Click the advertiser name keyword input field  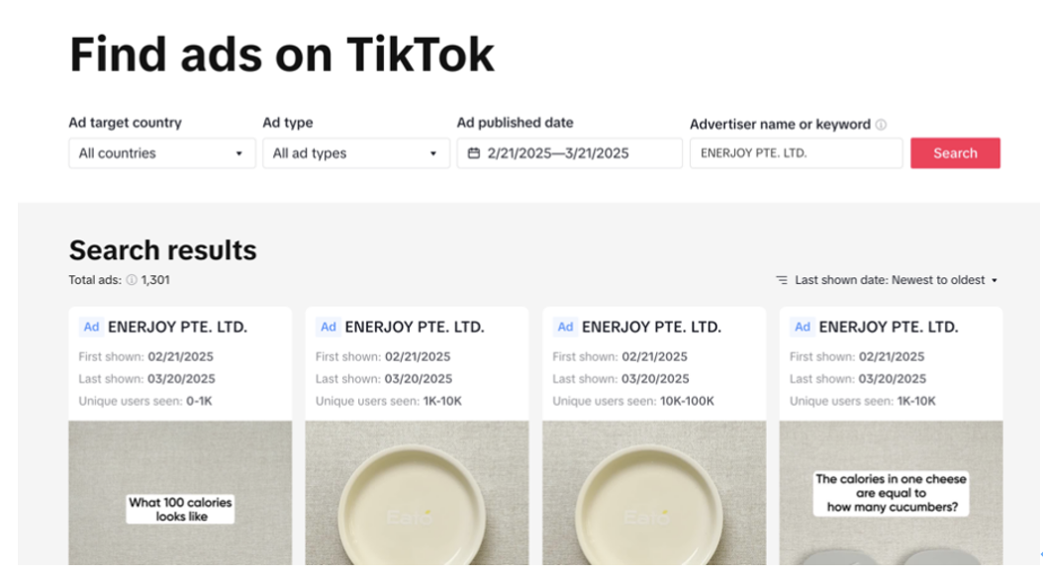796,153
